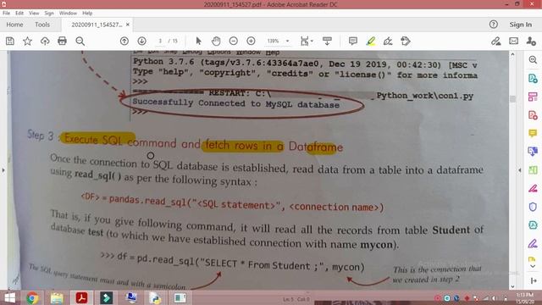Click vertical scrollbar down arrow
Screen dimensions: 542x305
(x=512, y=286)
